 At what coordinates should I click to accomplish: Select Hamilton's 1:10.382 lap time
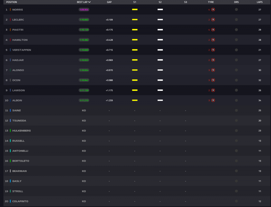pyautogui.click(x=84, y=40)
